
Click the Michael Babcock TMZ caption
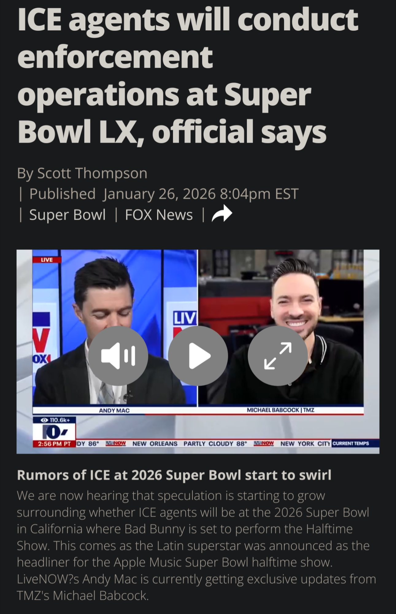[281, 410]
